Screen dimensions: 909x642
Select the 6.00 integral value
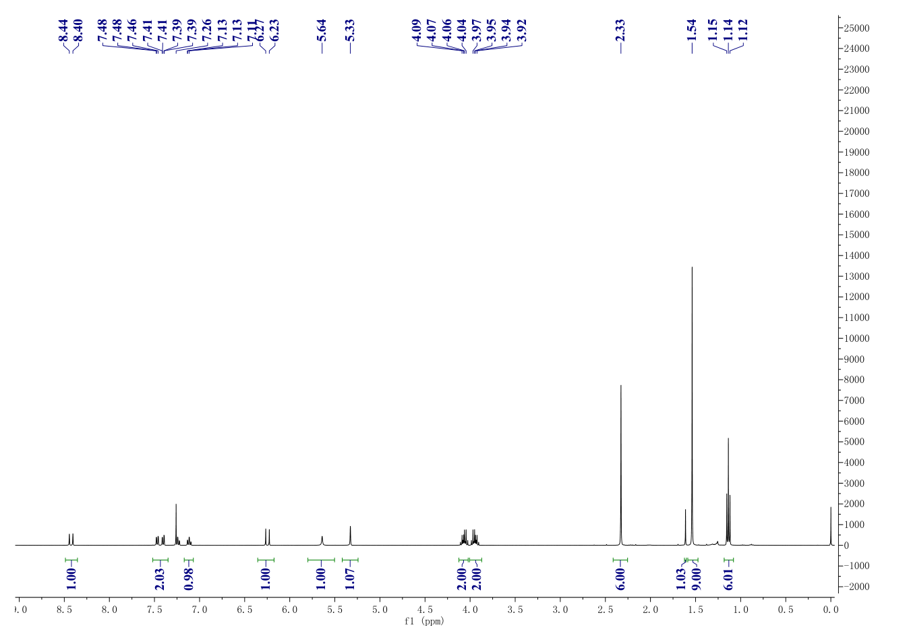[x=620, y=579]
